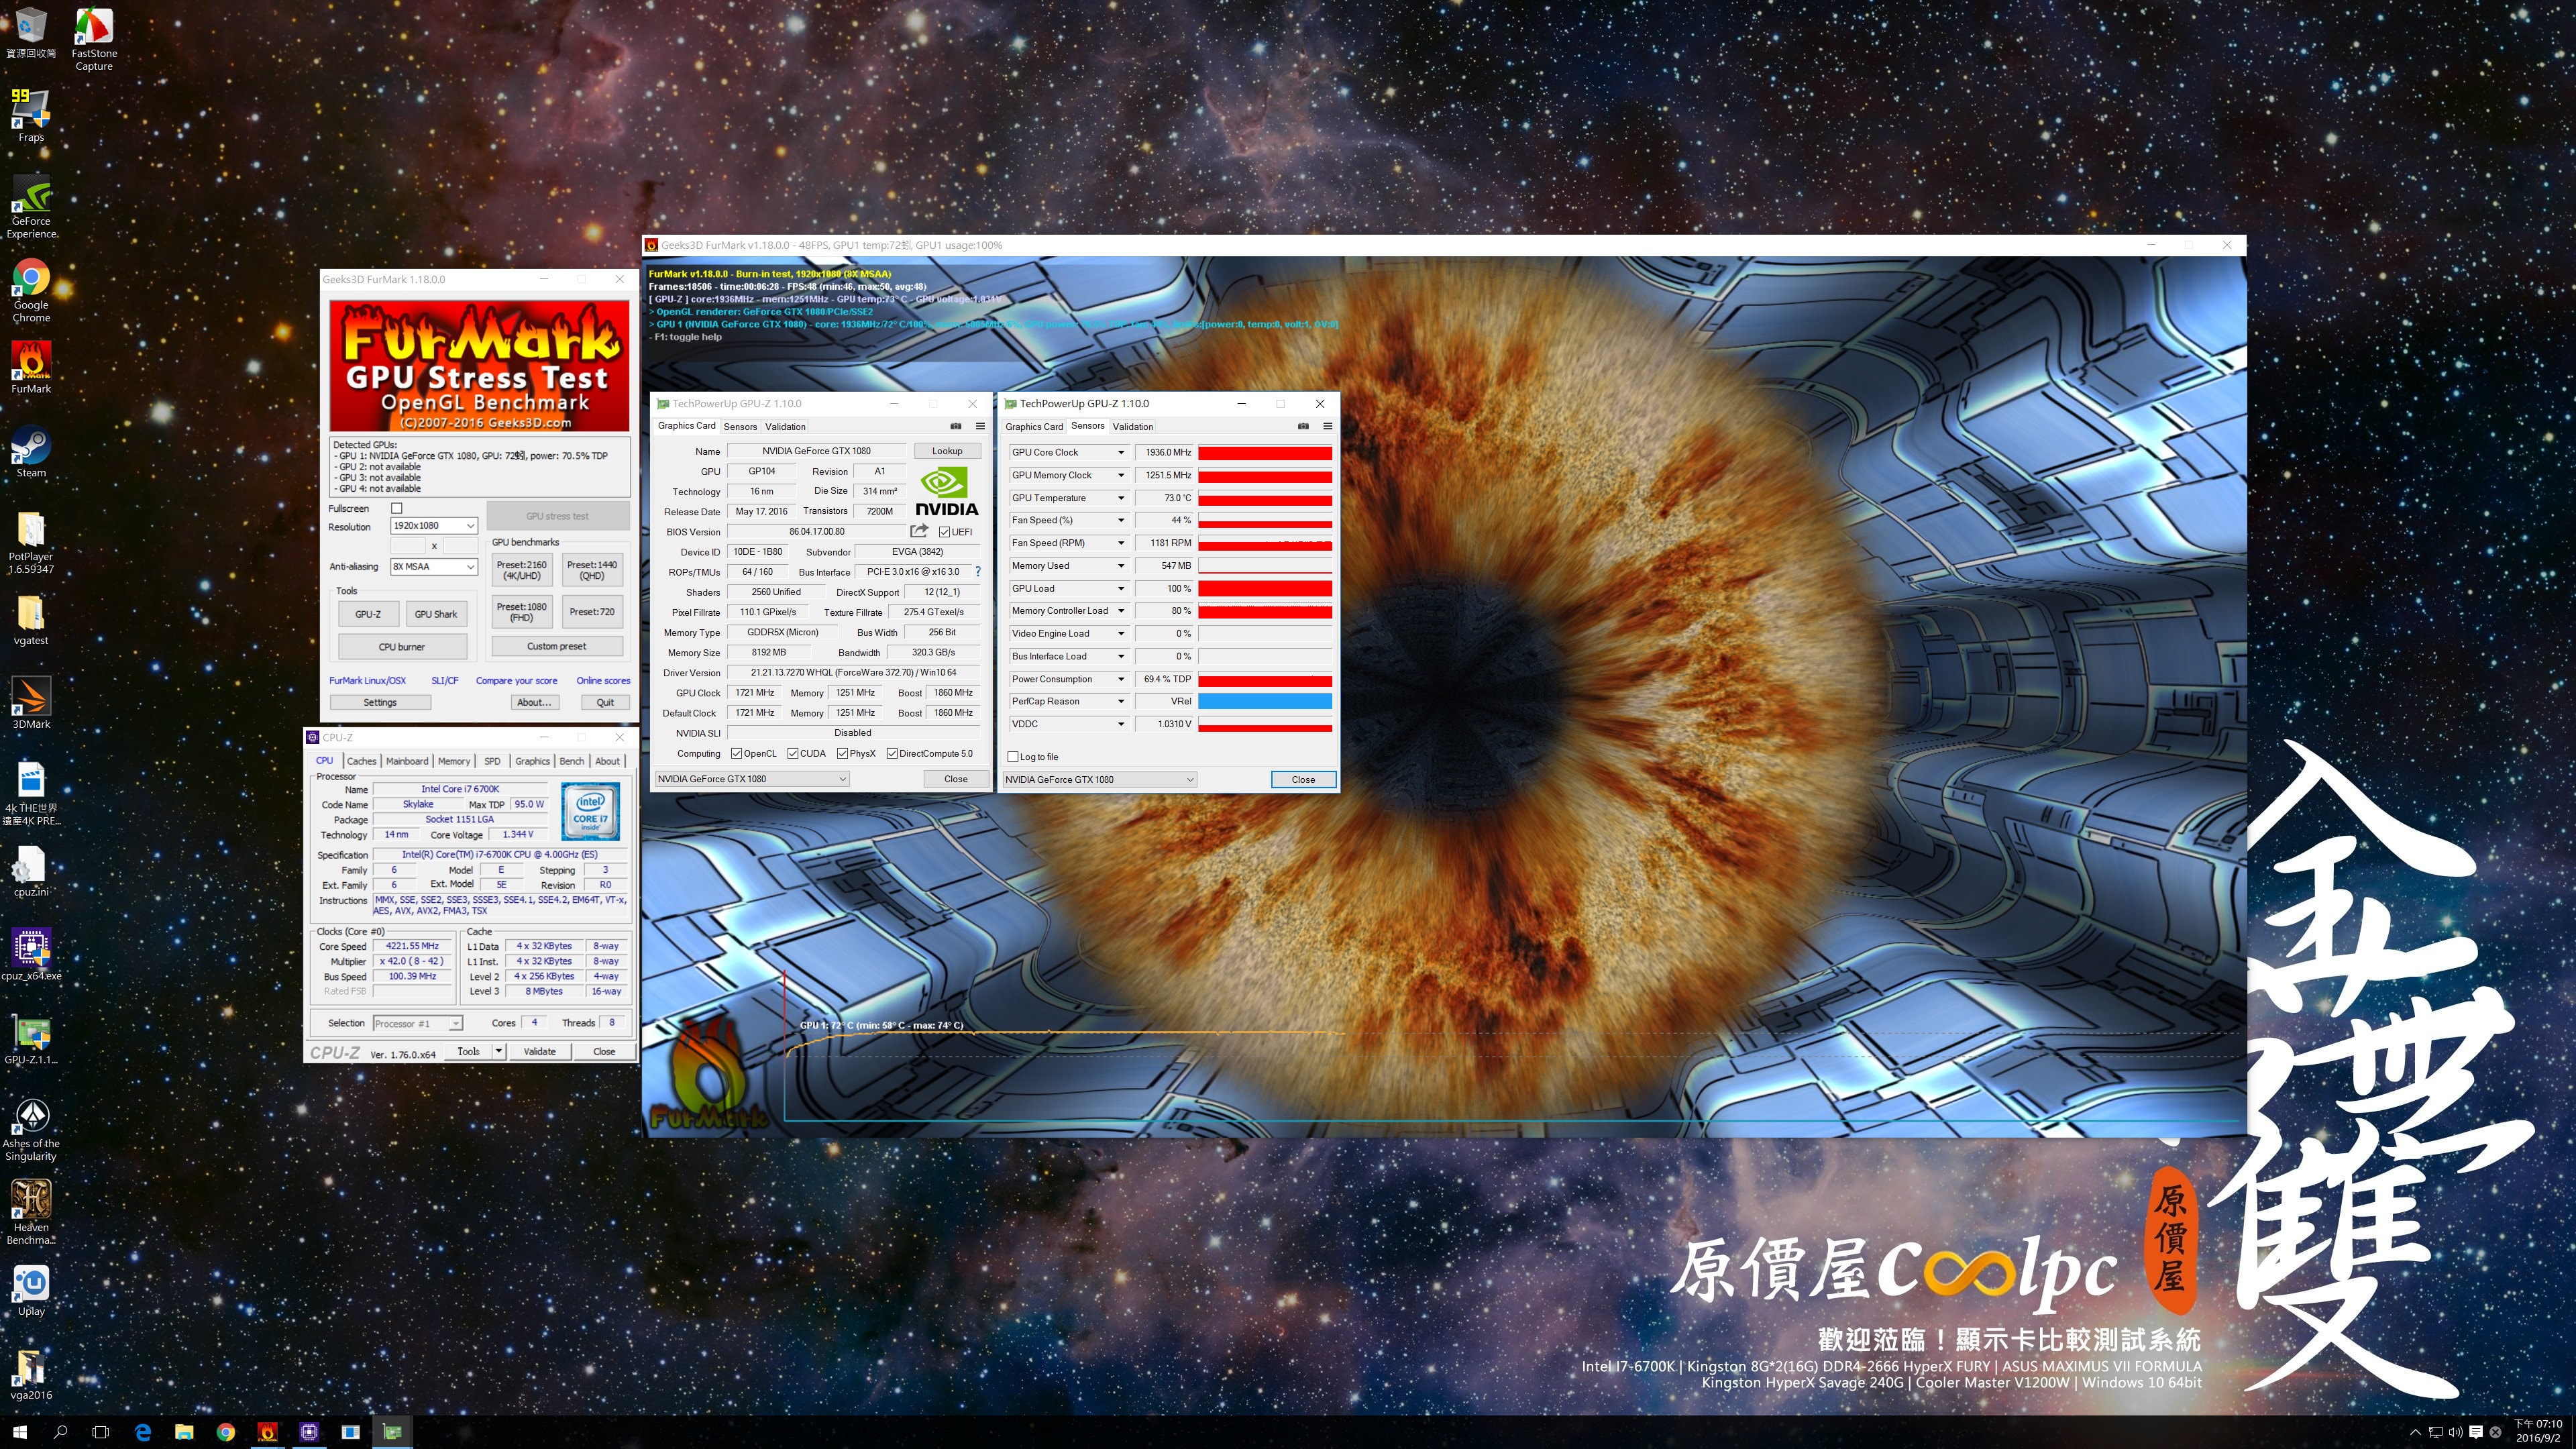Click the CPU burner button in FurMark
2576x1449 pixels.
tap(402, 647)
